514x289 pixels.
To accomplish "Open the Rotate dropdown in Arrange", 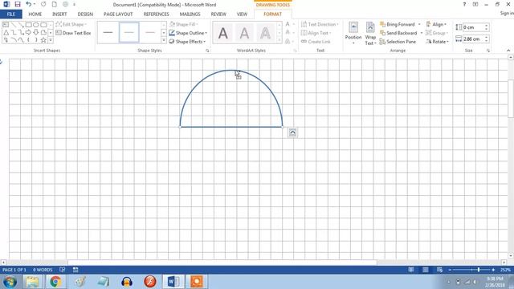I will coord(437,42).
